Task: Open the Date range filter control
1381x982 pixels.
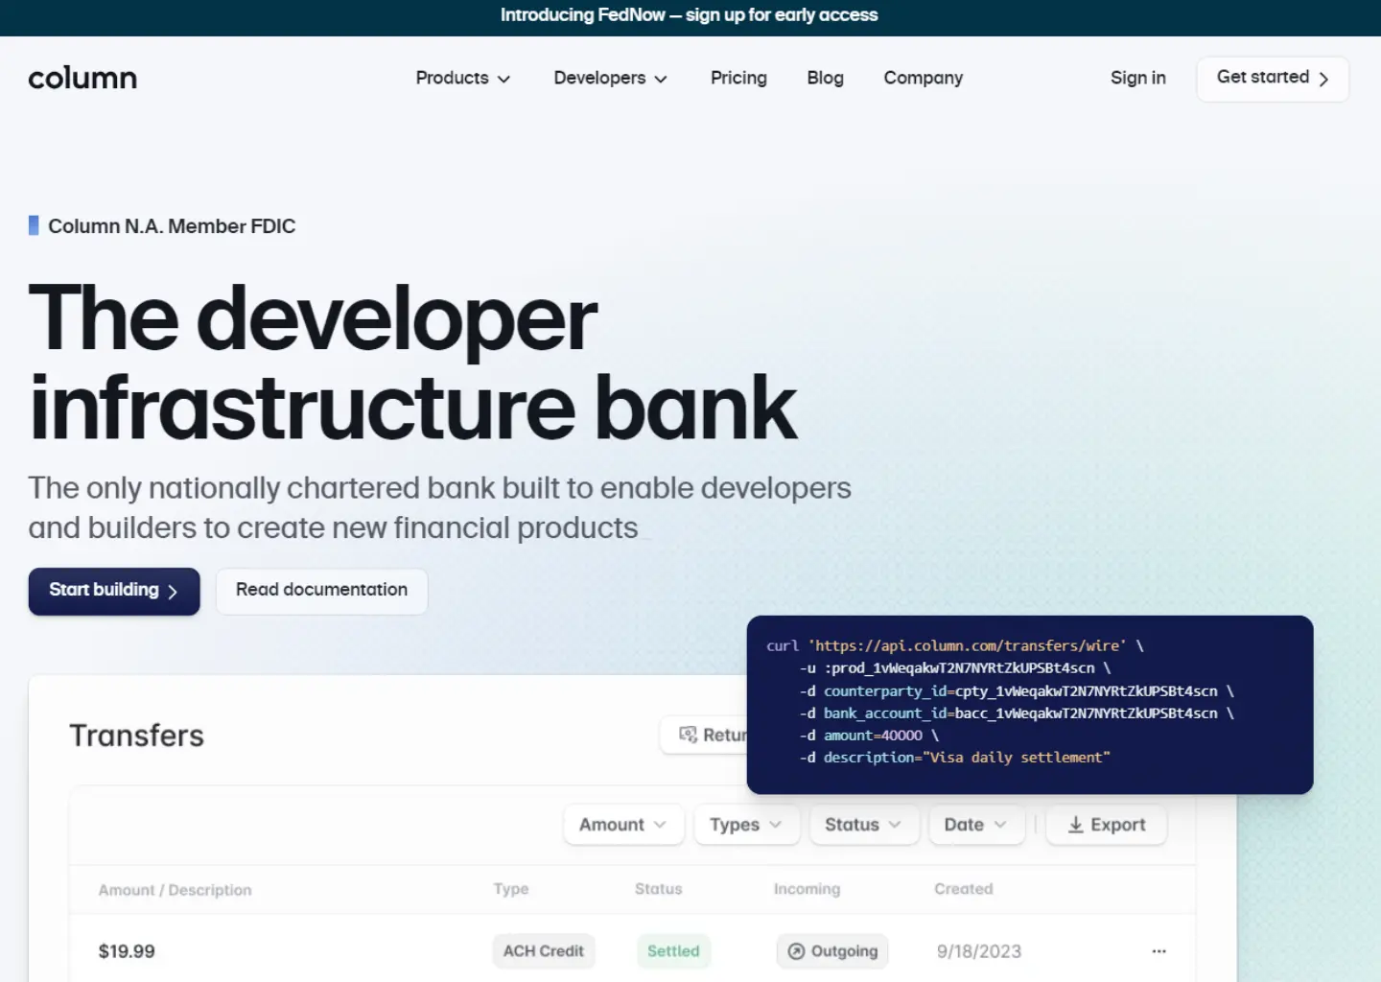Action: (975, 825)
